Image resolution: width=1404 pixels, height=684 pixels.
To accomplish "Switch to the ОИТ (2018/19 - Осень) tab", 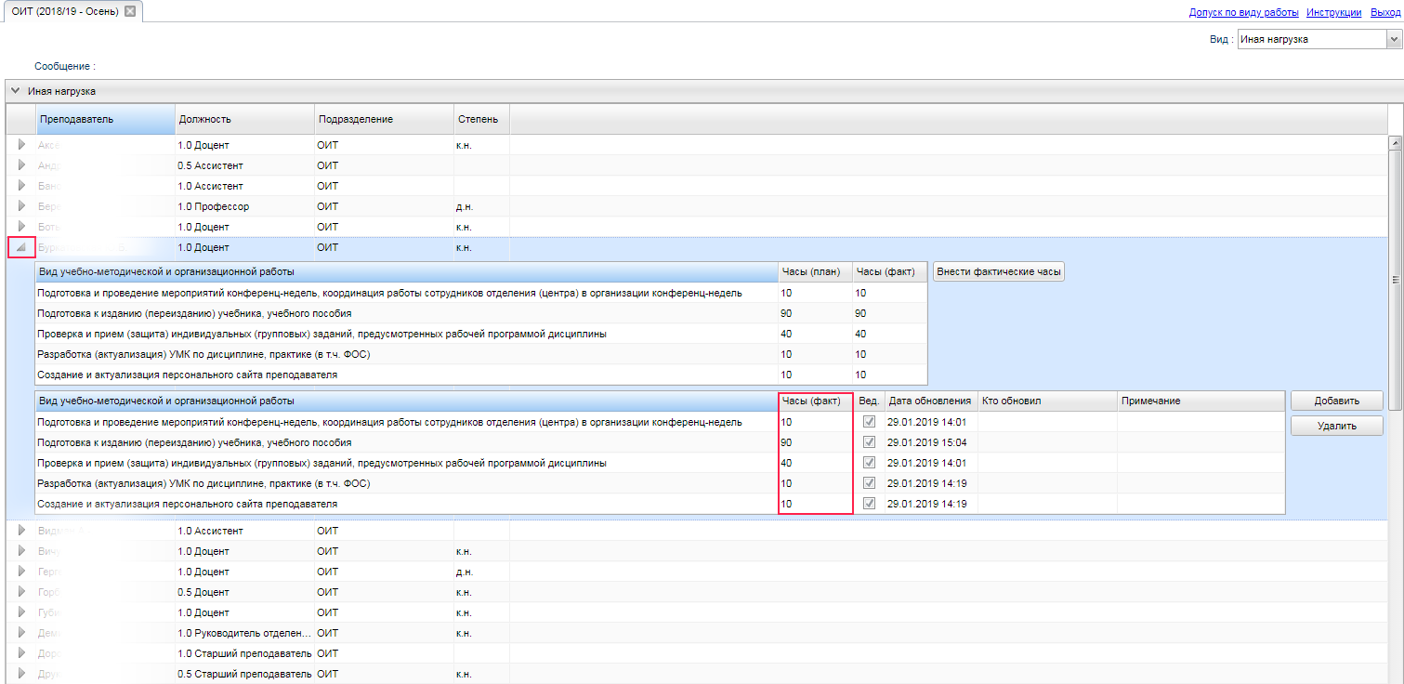I will pos(65,11).
